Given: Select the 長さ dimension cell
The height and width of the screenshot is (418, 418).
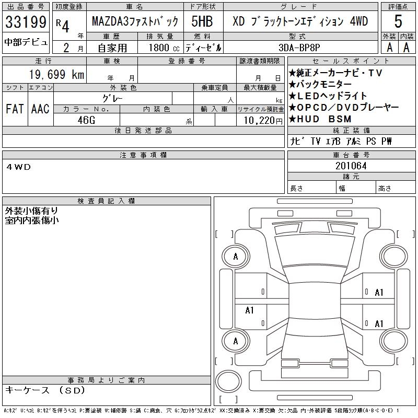Looking at the screenshot, I should [312, 187].
